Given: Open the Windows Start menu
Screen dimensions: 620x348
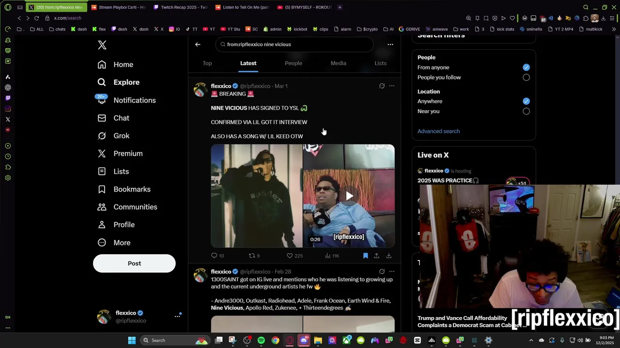Looking at the screenshot, I should click(x=132, y=340).
